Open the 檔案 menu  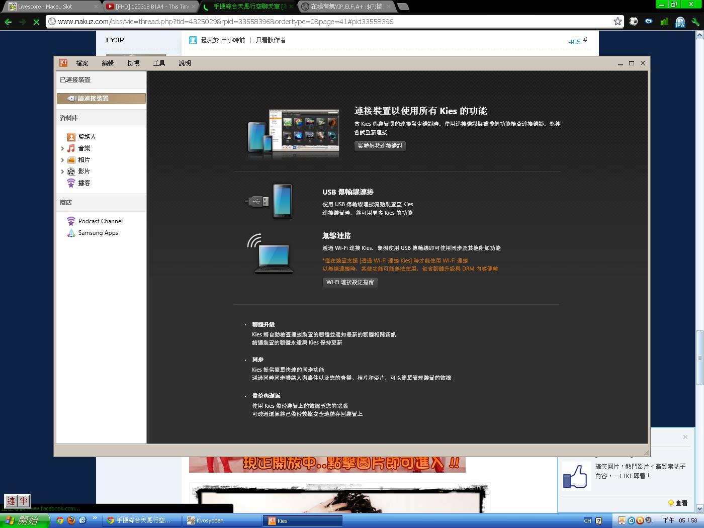(x=82, y=63)
